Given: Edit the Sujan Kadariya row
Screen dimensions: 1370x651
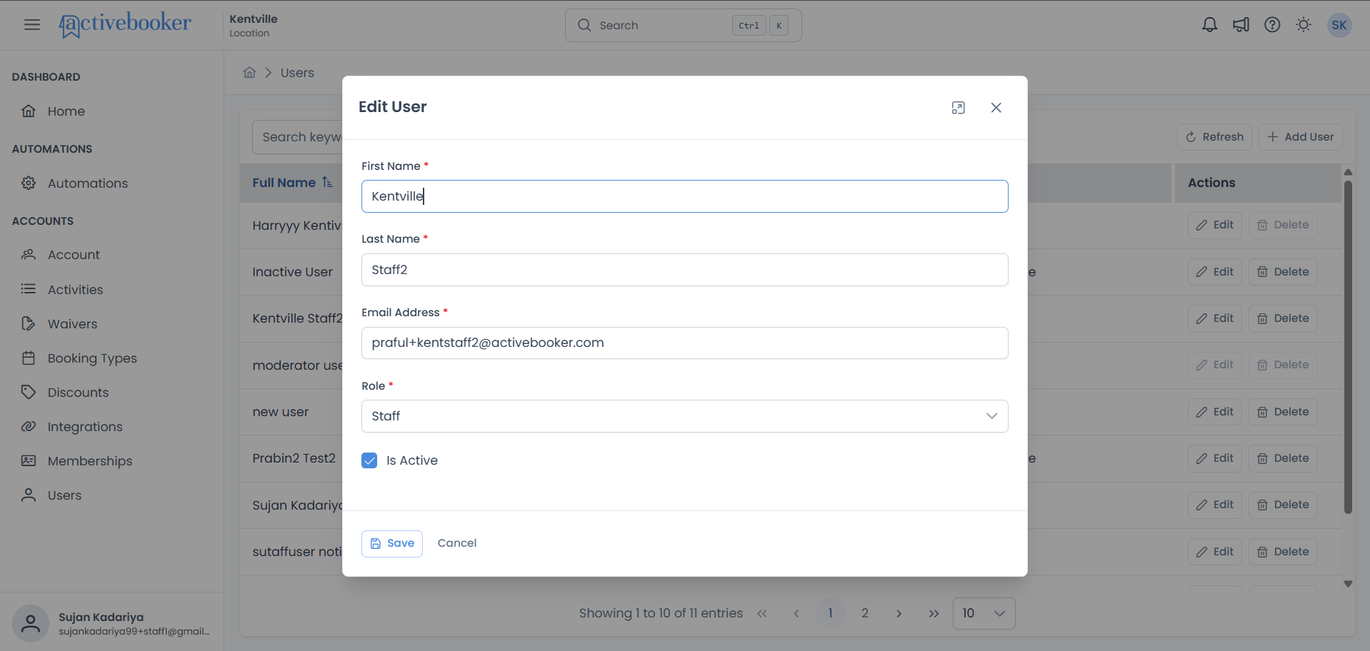Looking at the screenshot, I should tap(1215, 505).
